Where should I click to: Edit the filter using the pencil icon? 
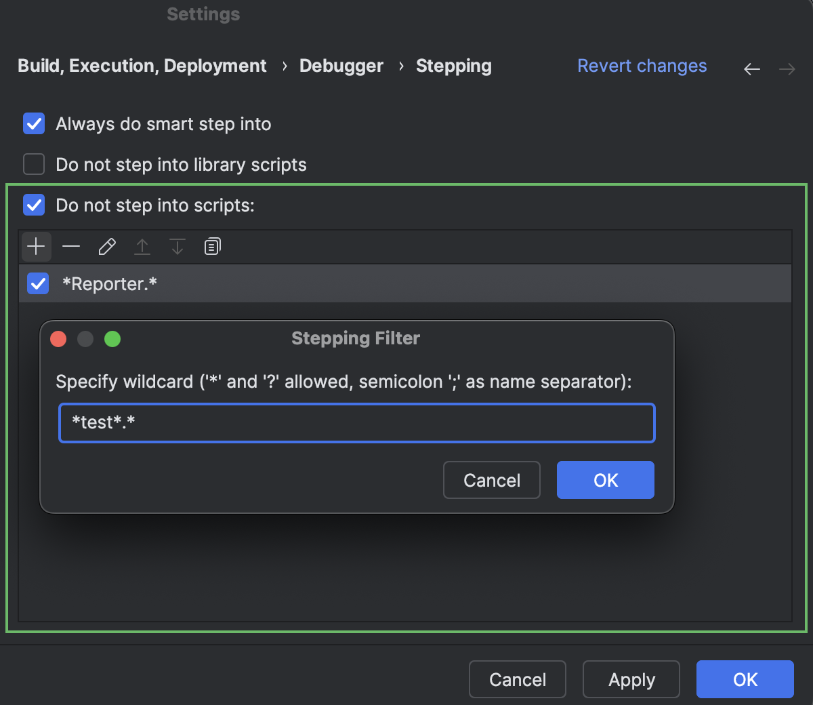point(106,246)
